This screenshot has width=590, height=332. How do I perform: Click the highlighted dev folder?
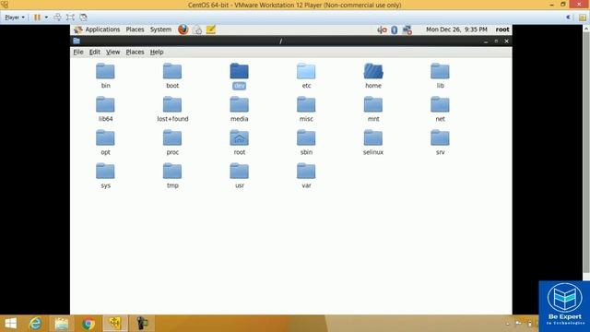tap(240, 71)
